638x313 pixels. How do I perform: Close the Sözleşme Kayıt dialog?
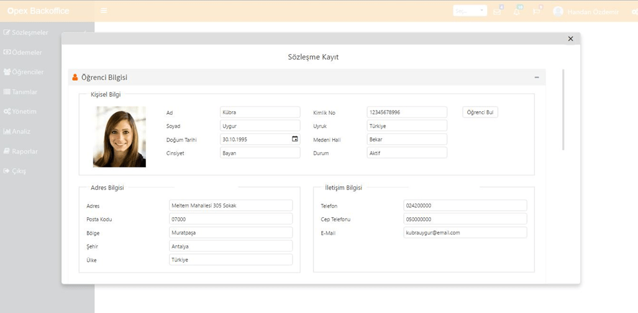(570, 39)
